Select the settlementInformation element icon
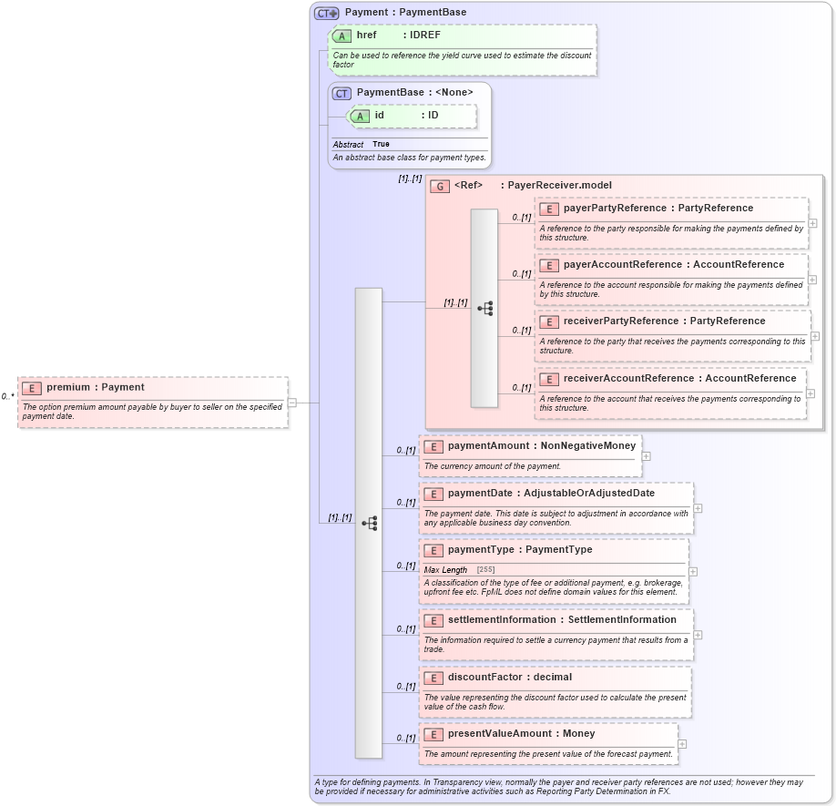 coord(433,619)
